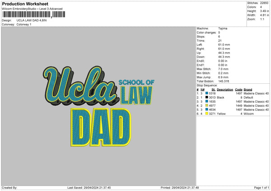Click the 'EndX:' label
Viewport: 271px width, 191px height.
click(x=201, y=61)
